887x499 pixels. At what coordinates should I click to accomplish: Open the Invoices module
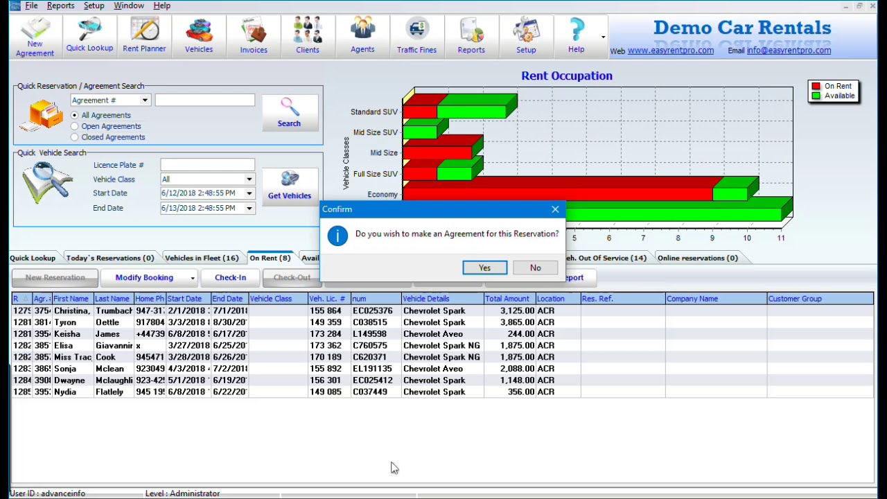click(254, 36)
